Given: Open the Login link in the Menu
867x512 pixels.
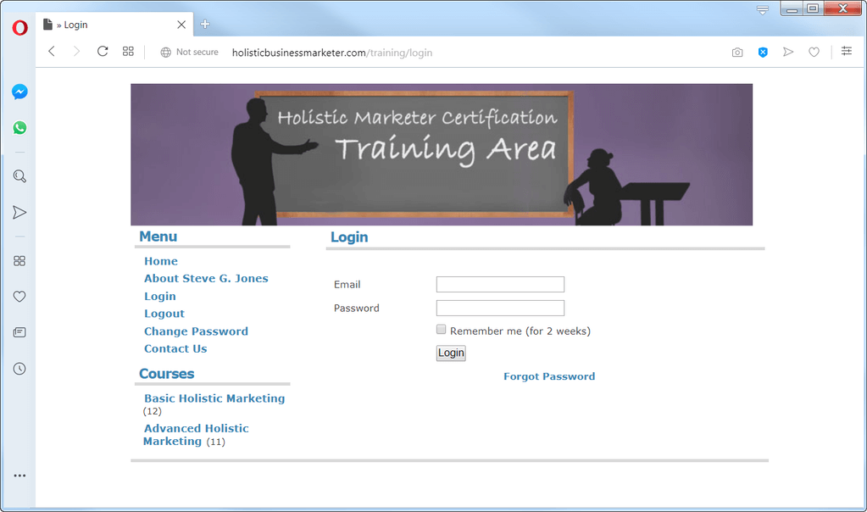Looking at the screenshot, I should [x=160, y=297].
